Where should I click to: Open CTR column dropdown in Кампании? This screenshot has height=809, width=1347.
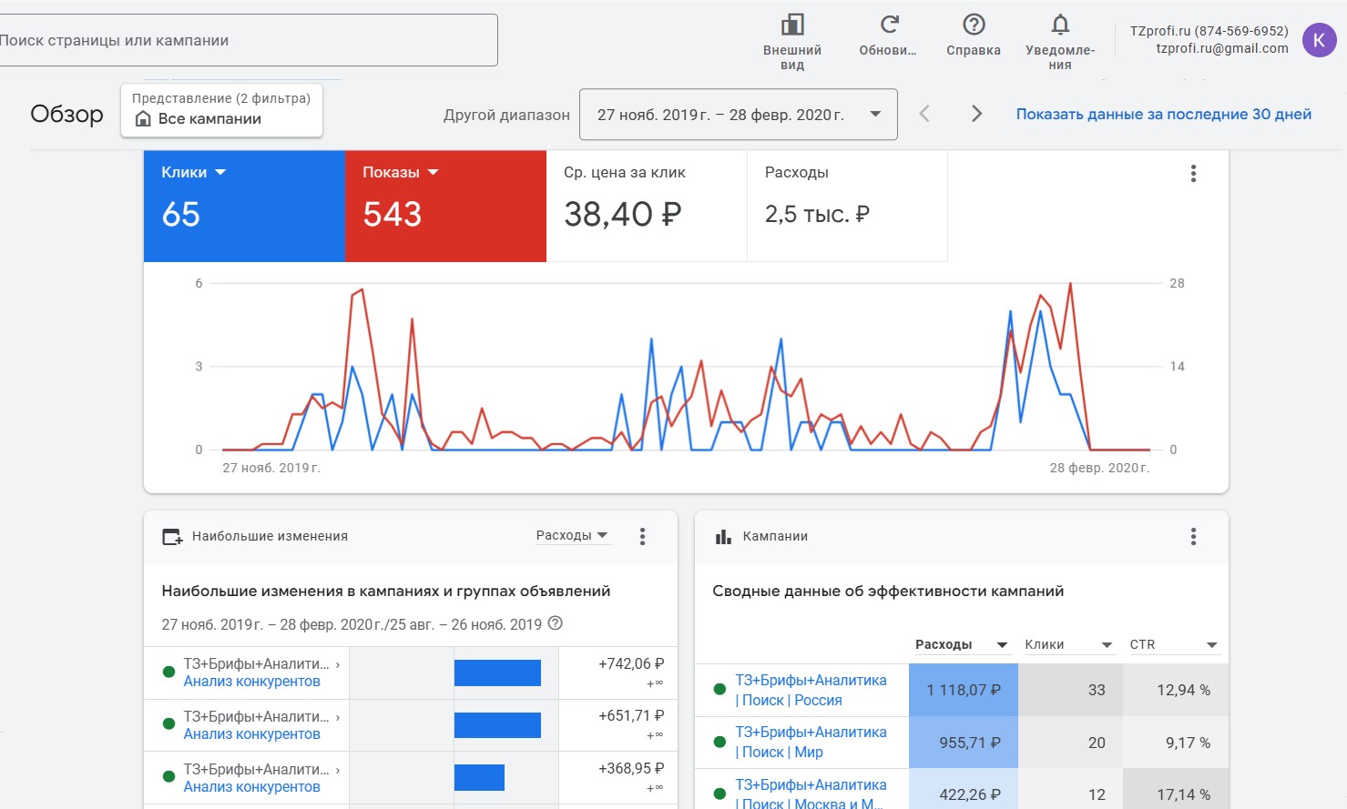(x=1174, y=644)
